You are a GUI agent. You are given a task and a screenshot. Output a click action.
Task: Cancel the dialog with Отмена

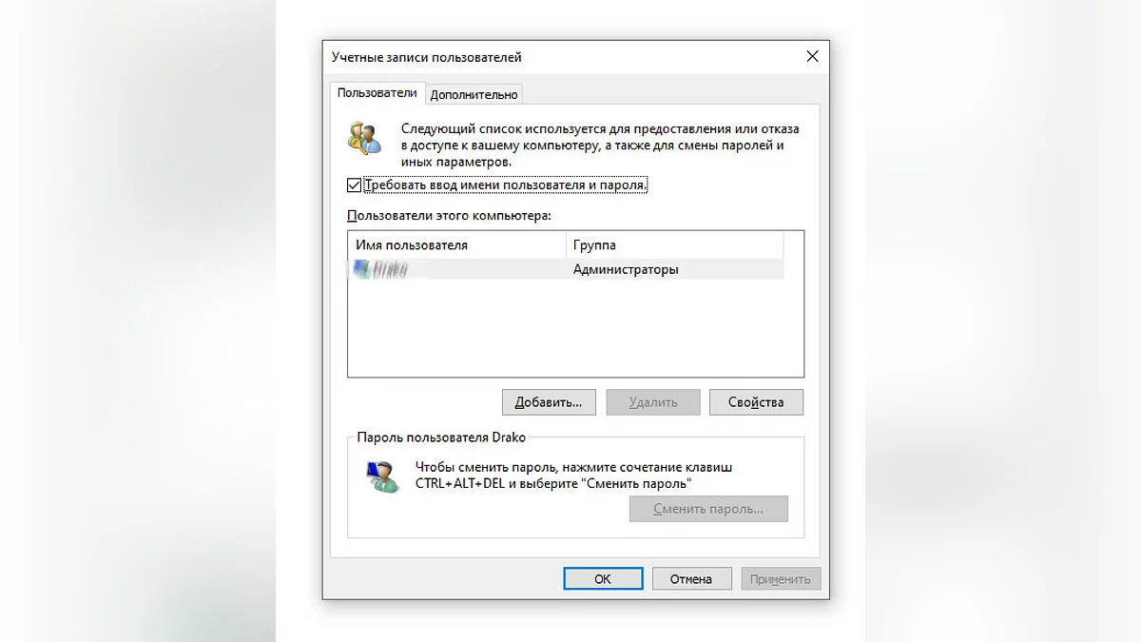point(691,578)
